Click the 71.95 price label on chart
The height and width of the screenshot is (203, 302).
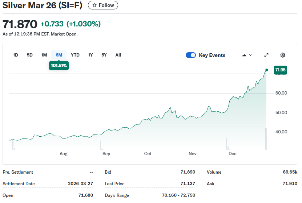coord(280,70)
